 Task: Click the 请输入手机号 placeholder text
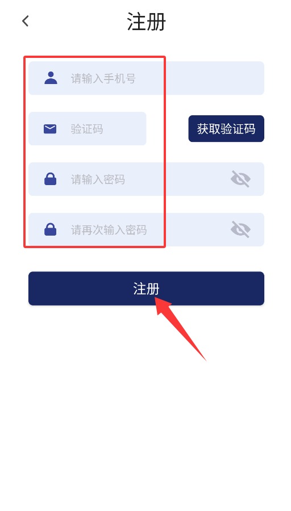103,78
